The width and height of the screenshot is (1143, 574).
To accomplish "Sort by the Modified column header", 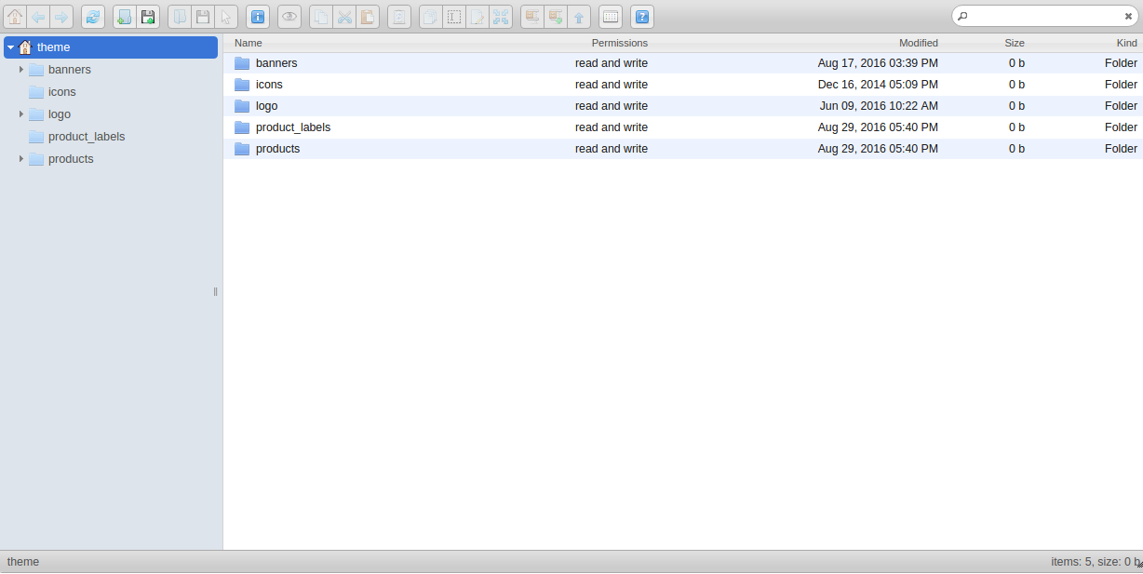I will (919, 43).
